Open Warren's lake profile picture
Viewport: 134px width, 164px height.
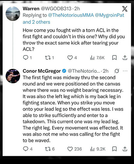(13, 14)
